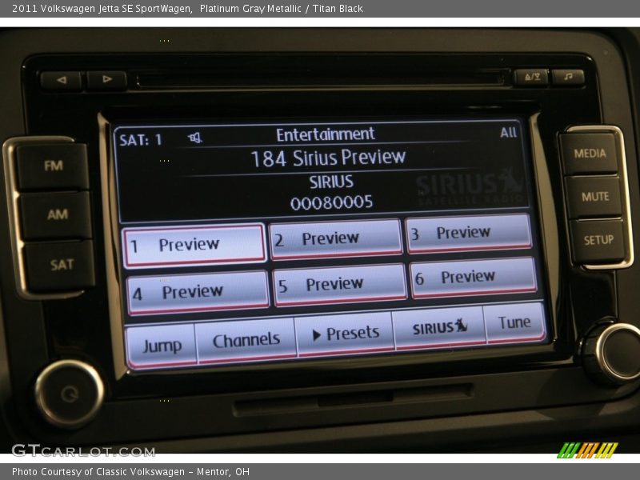
Task: Switch to FM radio mode
Action: coord(54,166)
